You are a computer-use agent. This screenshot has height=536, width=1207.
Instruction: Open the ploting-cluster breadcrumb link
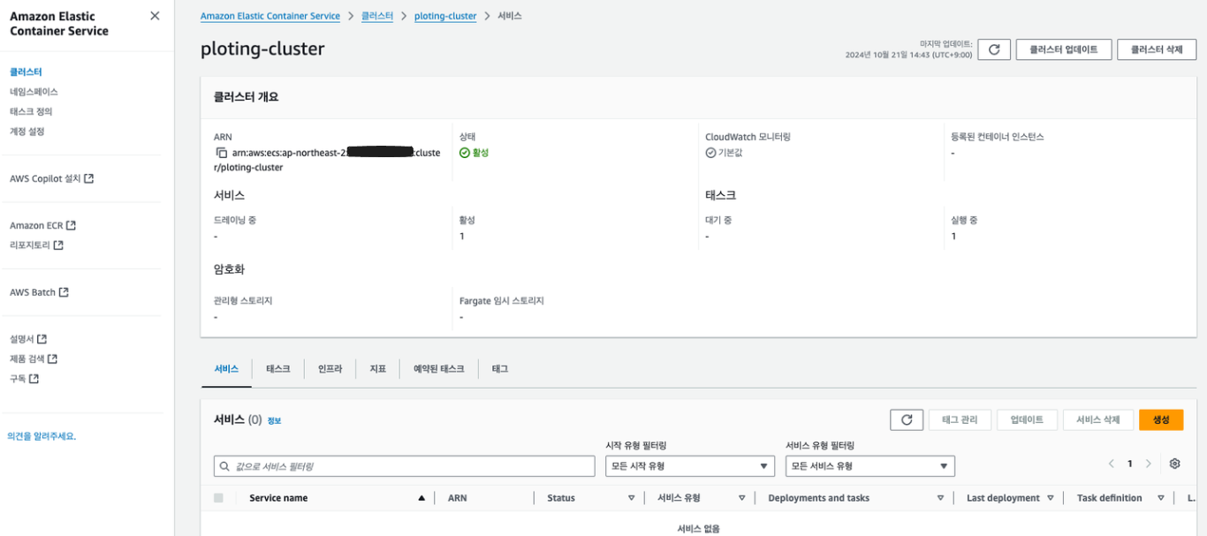point(445,16)
